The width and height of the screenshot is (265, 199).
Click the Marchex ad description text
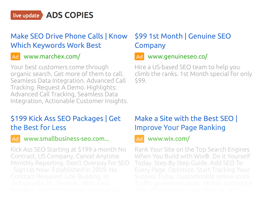pos(69,84)
